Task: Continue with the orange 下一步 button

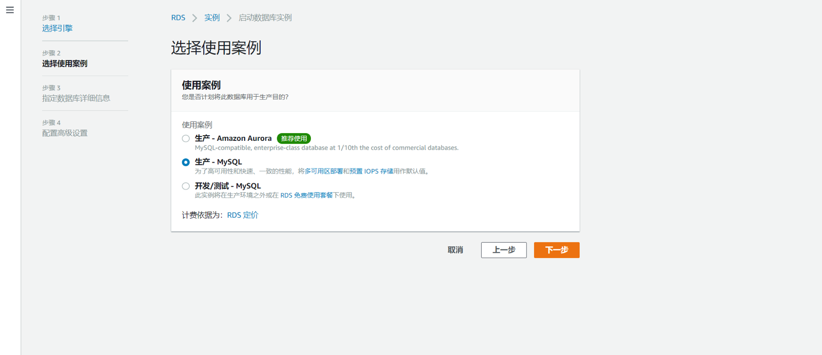Action: point(556,250)
